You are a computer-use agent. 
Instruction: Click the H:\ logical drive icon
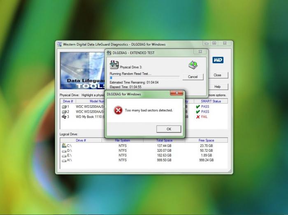64,160
